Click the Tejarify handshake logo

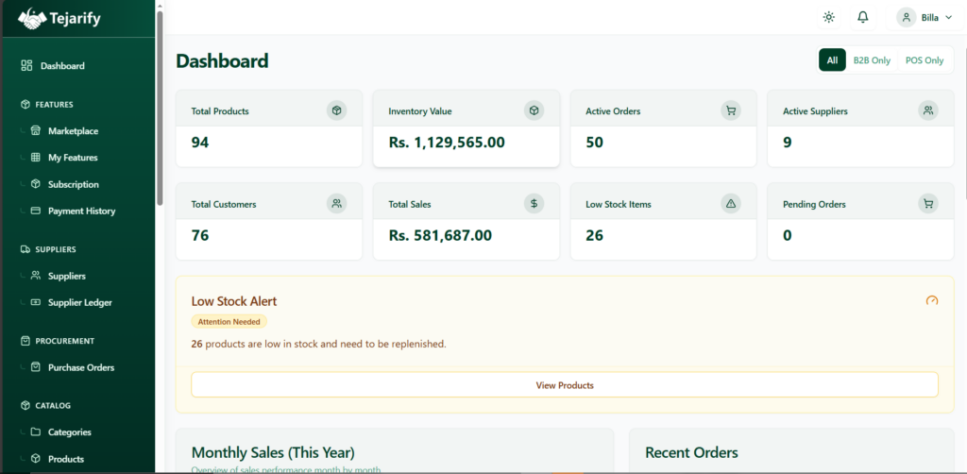[x=32, y=19]
